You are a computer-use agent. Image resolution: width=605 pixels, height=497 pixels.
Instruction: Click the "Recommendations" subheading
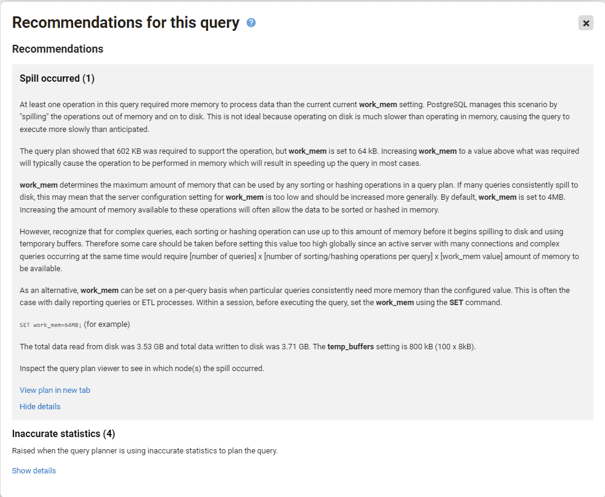(x=57, y=49)
